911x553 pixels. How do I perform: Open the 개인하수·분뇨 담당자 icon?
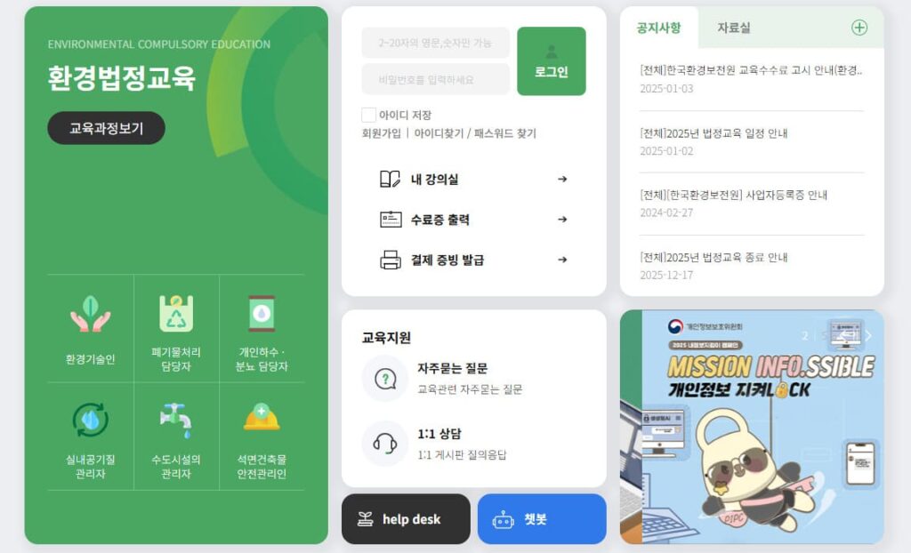coord(262,314)
